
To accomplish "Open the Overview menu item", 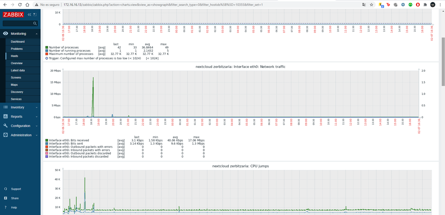I will click(x=17, y=63).
